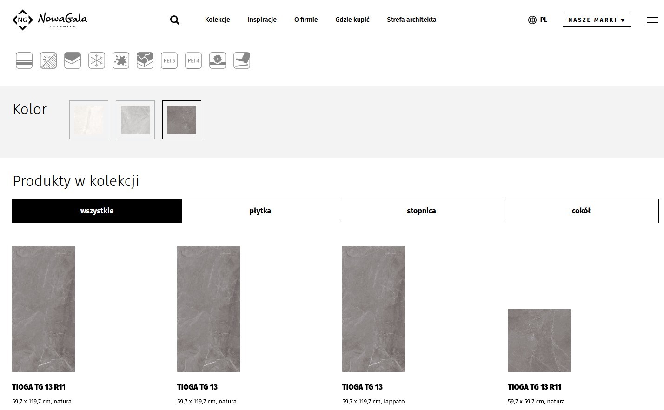Open TIOGA TG 13 natura title link
The image size is (664, 410).
pyautogui.click(x=197, y=387)
